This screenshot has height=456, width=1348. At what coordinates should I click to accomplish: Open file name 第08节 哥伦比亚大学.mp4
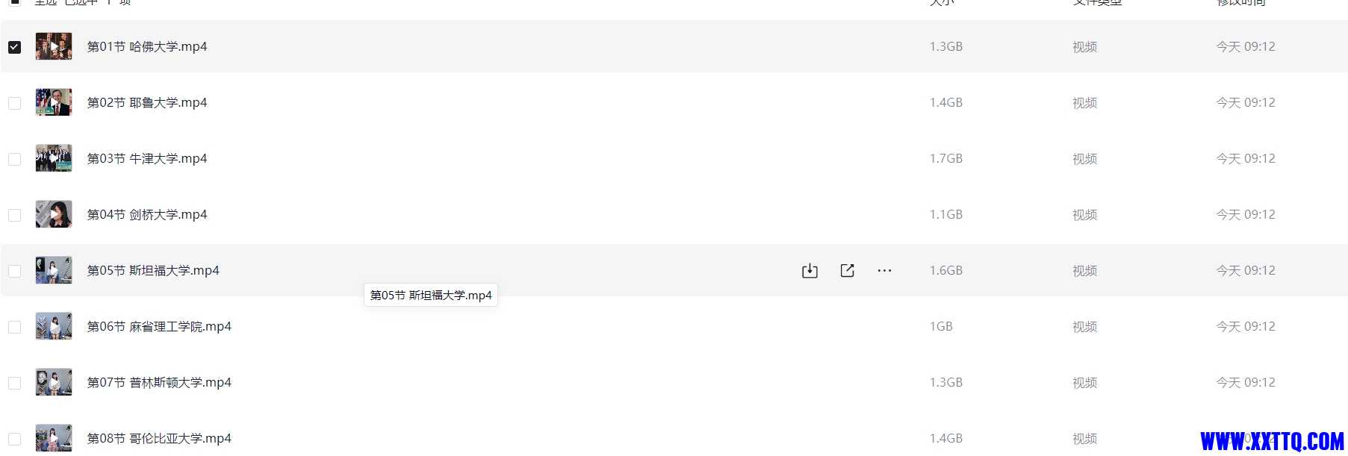pos(159,438)
